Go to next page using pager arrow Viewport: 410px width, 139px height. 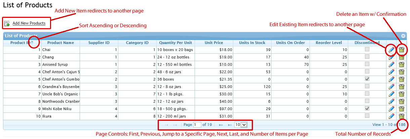tap(221, 125)
